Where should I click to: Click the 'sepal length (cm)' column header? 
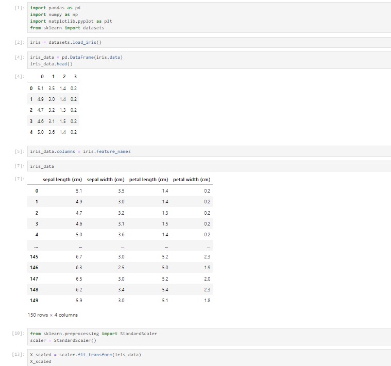pyautogui.click(x=62, y=180)
